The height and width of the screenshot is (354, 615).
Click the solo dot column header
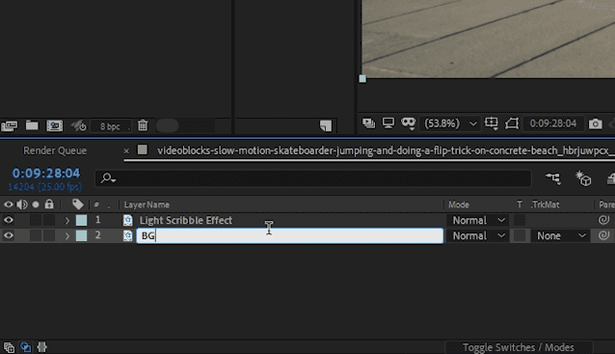[x=36, y=204]
